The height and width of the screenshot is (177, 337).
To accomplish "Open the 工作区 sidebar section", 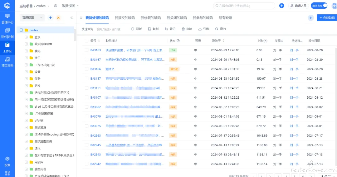I will click(7, 47).
